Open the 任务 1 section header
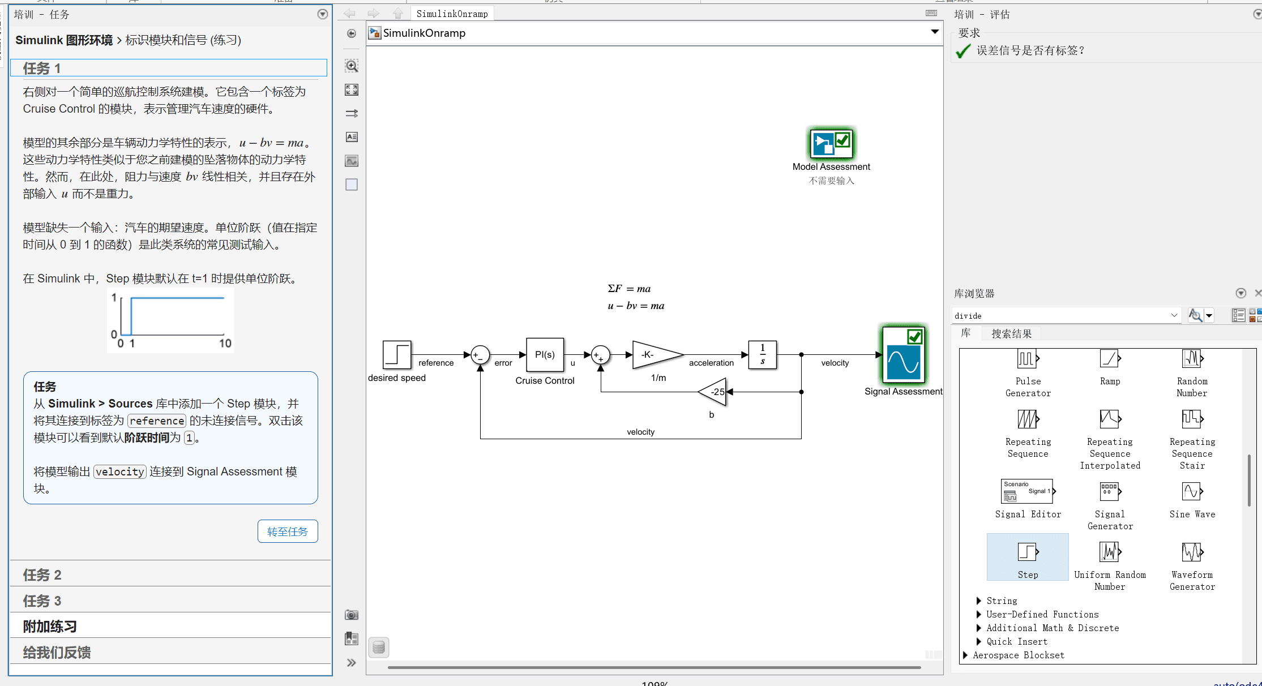The width and height of the screenshot is (1262, 686). [169, 68]
